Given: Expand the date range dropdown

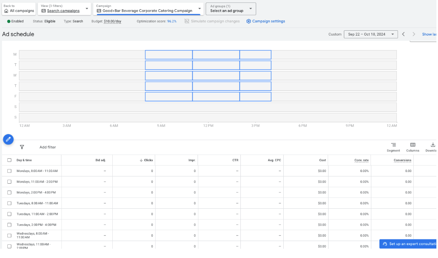Looking at the screenshot, I should 371,34.
